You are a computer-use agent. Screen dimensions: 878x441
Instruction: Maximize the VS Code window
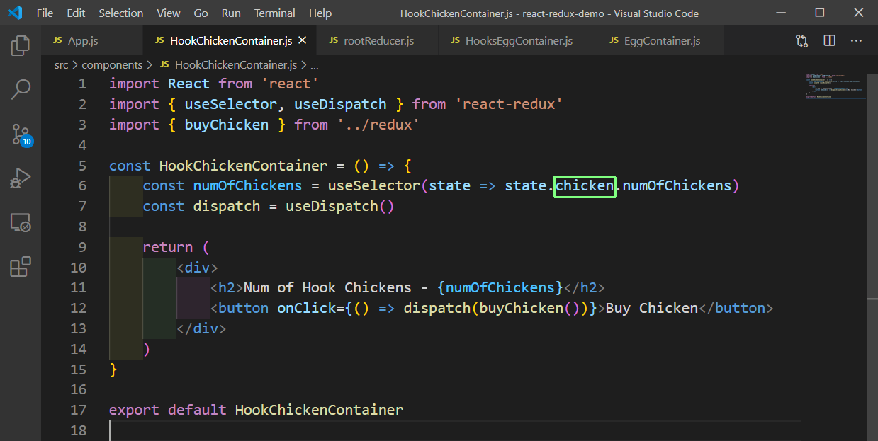819,13
